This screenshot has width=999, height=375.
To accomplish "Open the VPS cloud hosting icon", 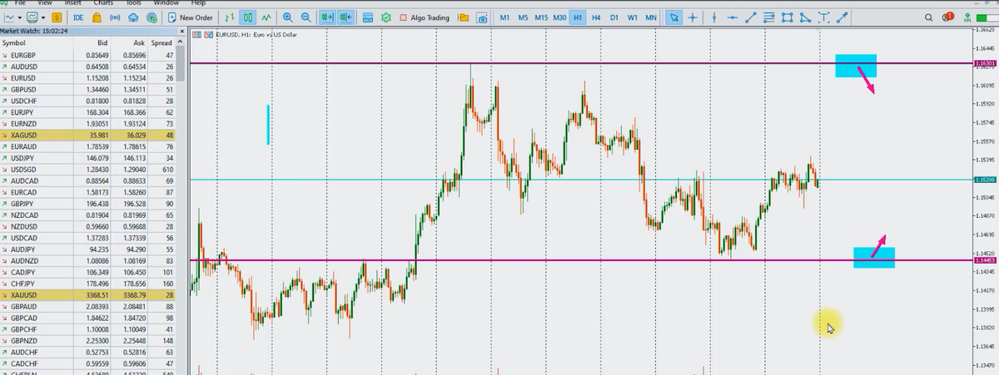I will [x=133, y=17].
